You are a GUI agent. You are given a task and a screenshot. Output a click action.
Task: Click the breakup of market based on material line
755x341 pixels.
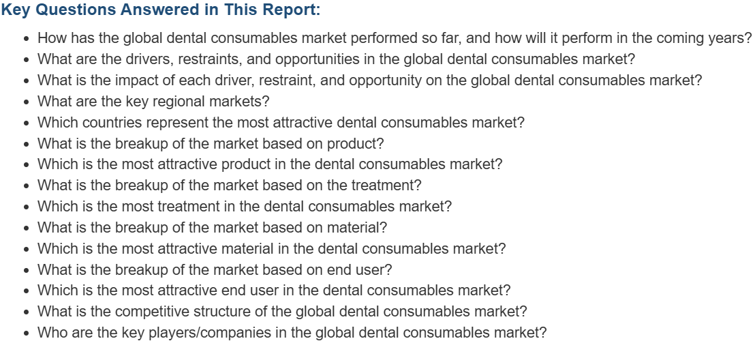click(212, 227)
